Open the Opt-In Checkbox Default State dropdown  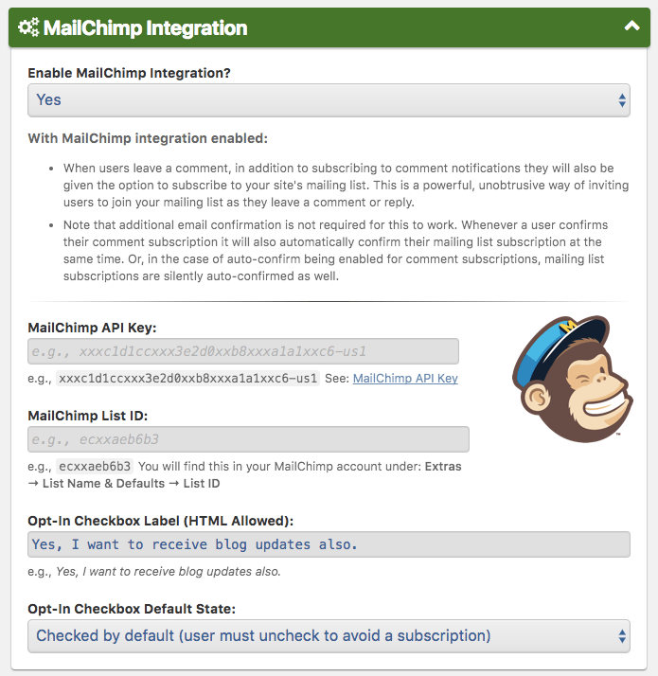click(329, 636)
